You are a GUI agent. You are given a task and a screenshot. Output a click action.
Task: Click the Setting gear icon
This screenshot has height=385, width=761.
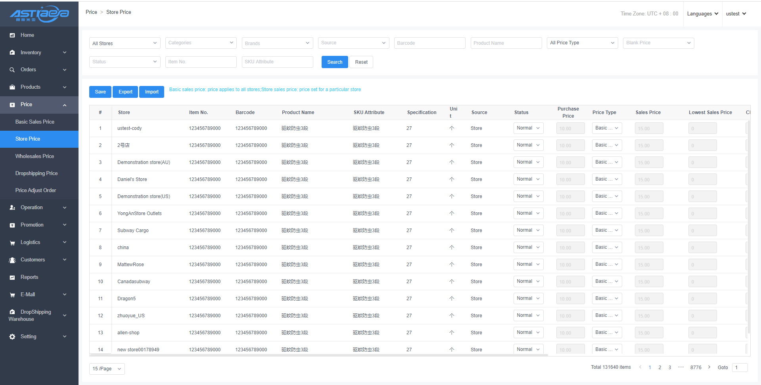pos(12,337)
